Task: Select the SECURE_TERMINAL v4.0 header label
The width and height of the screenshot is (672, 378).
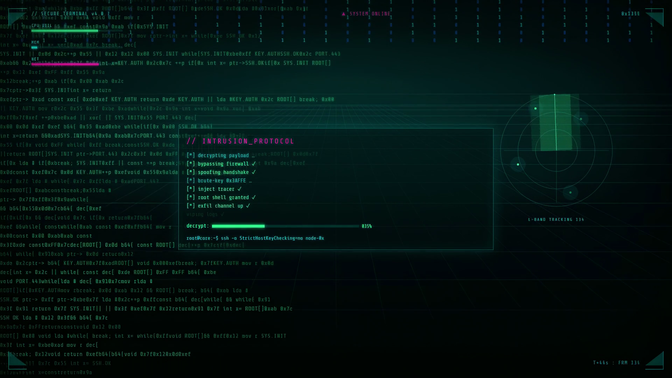Action: coord(70,14)
